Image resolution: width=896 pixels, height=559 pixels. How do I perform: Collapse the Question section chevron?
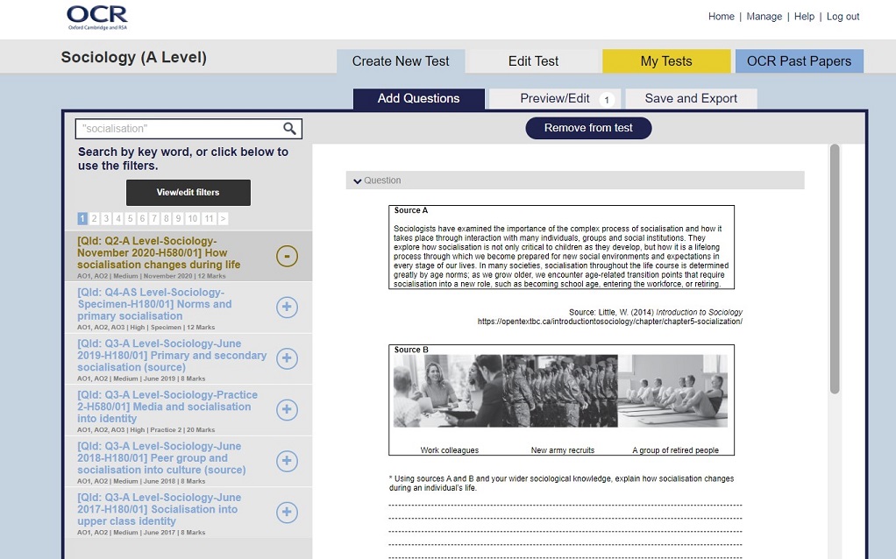tap(358, 181)
